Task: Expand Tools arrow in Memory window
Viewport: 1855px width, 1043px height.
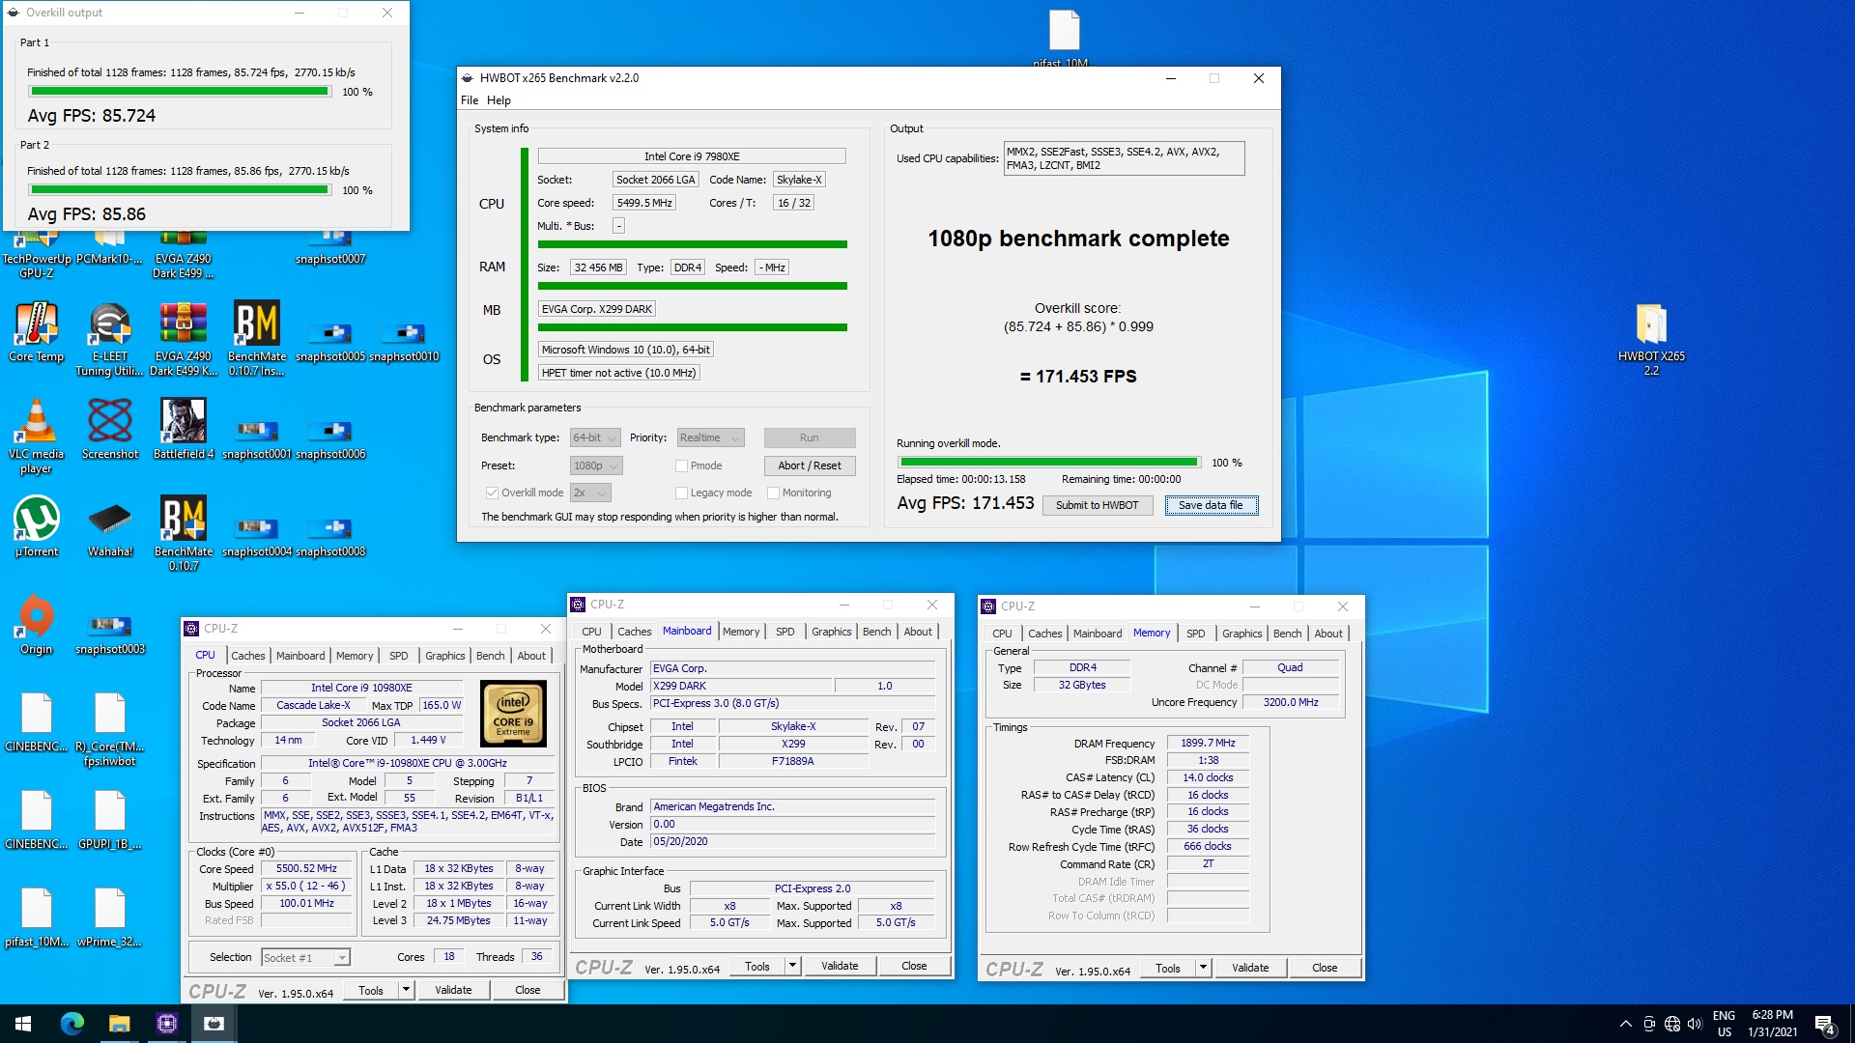Action: coord(1203,968)
